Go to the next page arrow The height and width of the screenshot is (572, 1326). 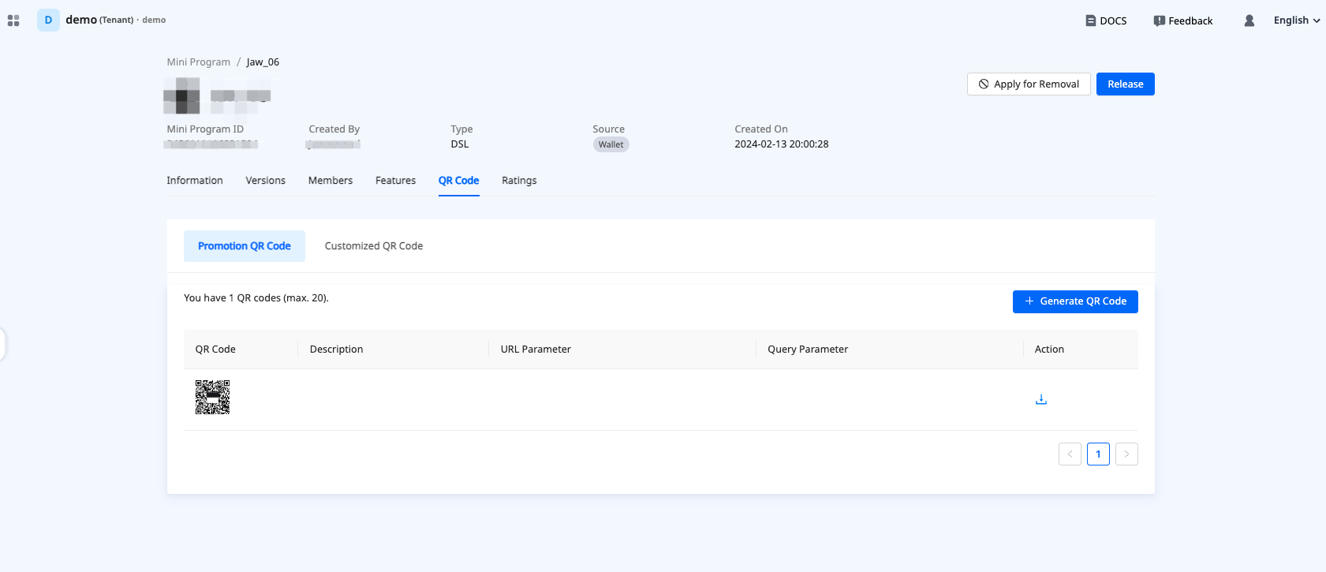1126,454
